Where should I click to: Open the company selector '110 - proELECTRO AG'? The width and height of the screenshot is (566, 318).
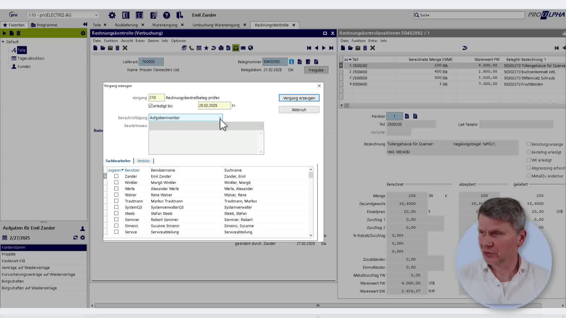click(63, 15)
